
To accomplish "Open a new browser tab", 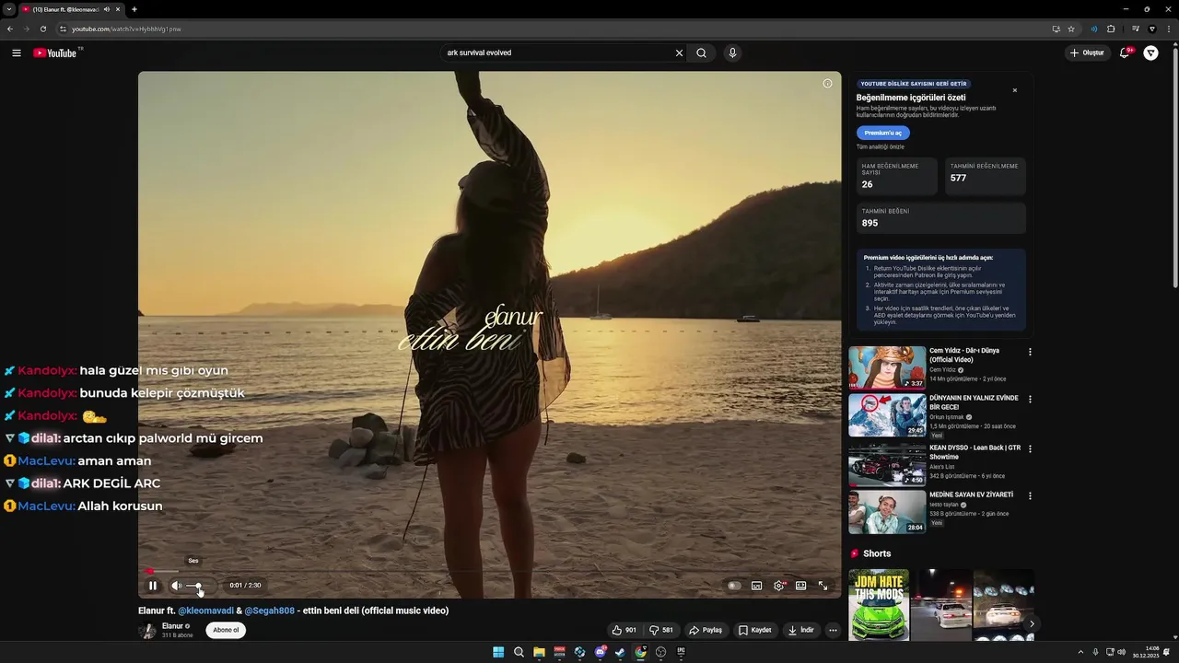I will 134,9.
